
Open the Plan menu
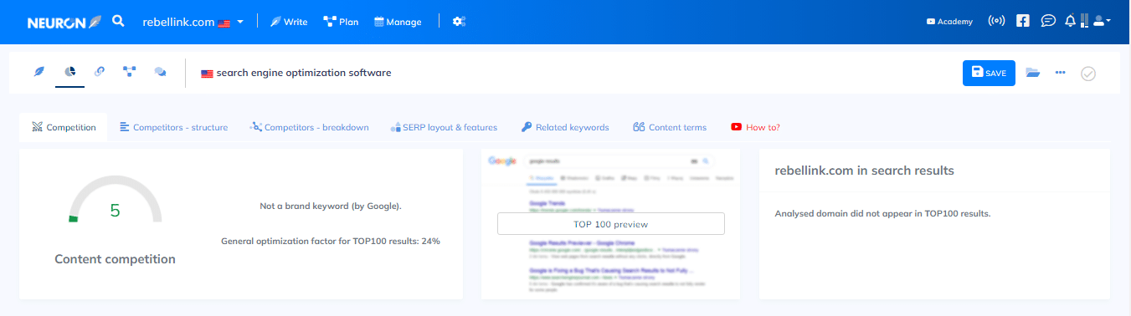[x=342, y=22]
